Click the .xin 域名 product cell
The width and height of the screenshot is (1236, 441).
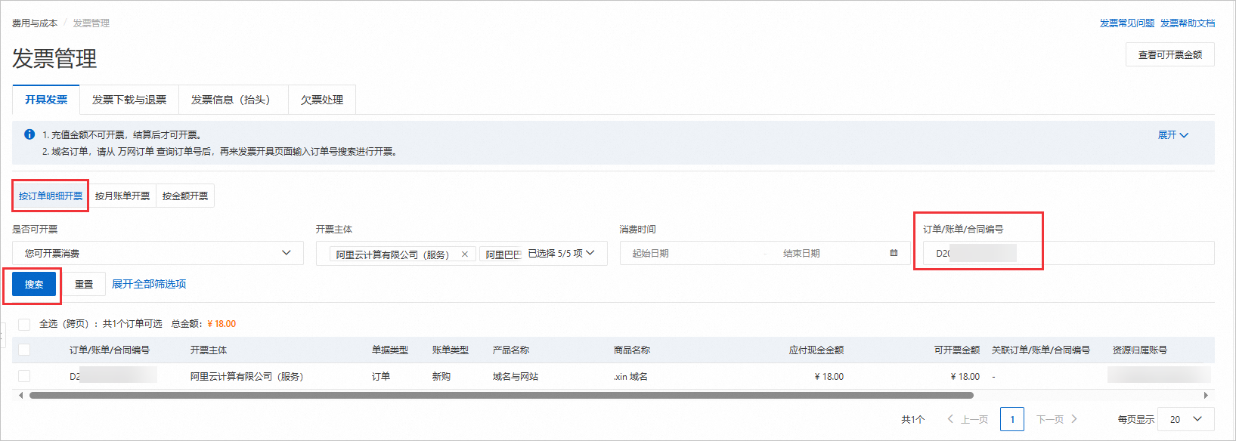point(631,376)
